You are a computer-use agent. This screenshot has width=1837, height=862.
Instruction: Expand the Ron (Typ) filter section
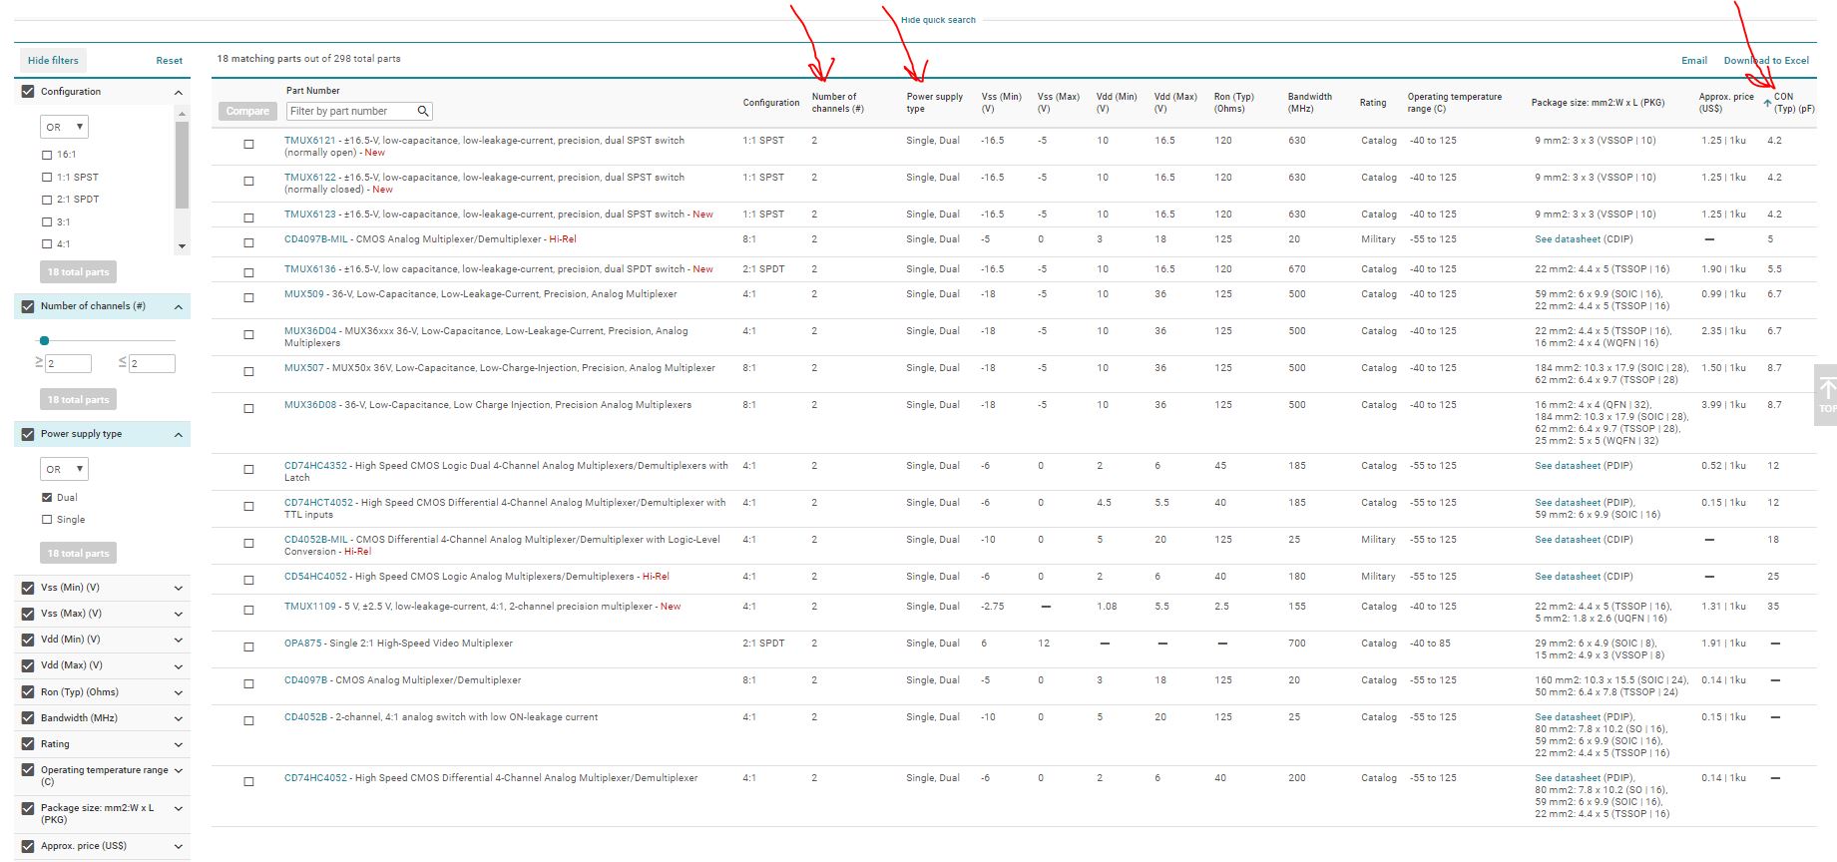(x=179, y=692)
